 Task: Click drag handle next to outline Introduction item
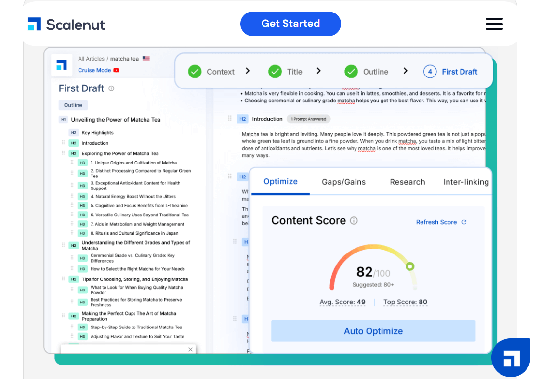pos(63,142)
